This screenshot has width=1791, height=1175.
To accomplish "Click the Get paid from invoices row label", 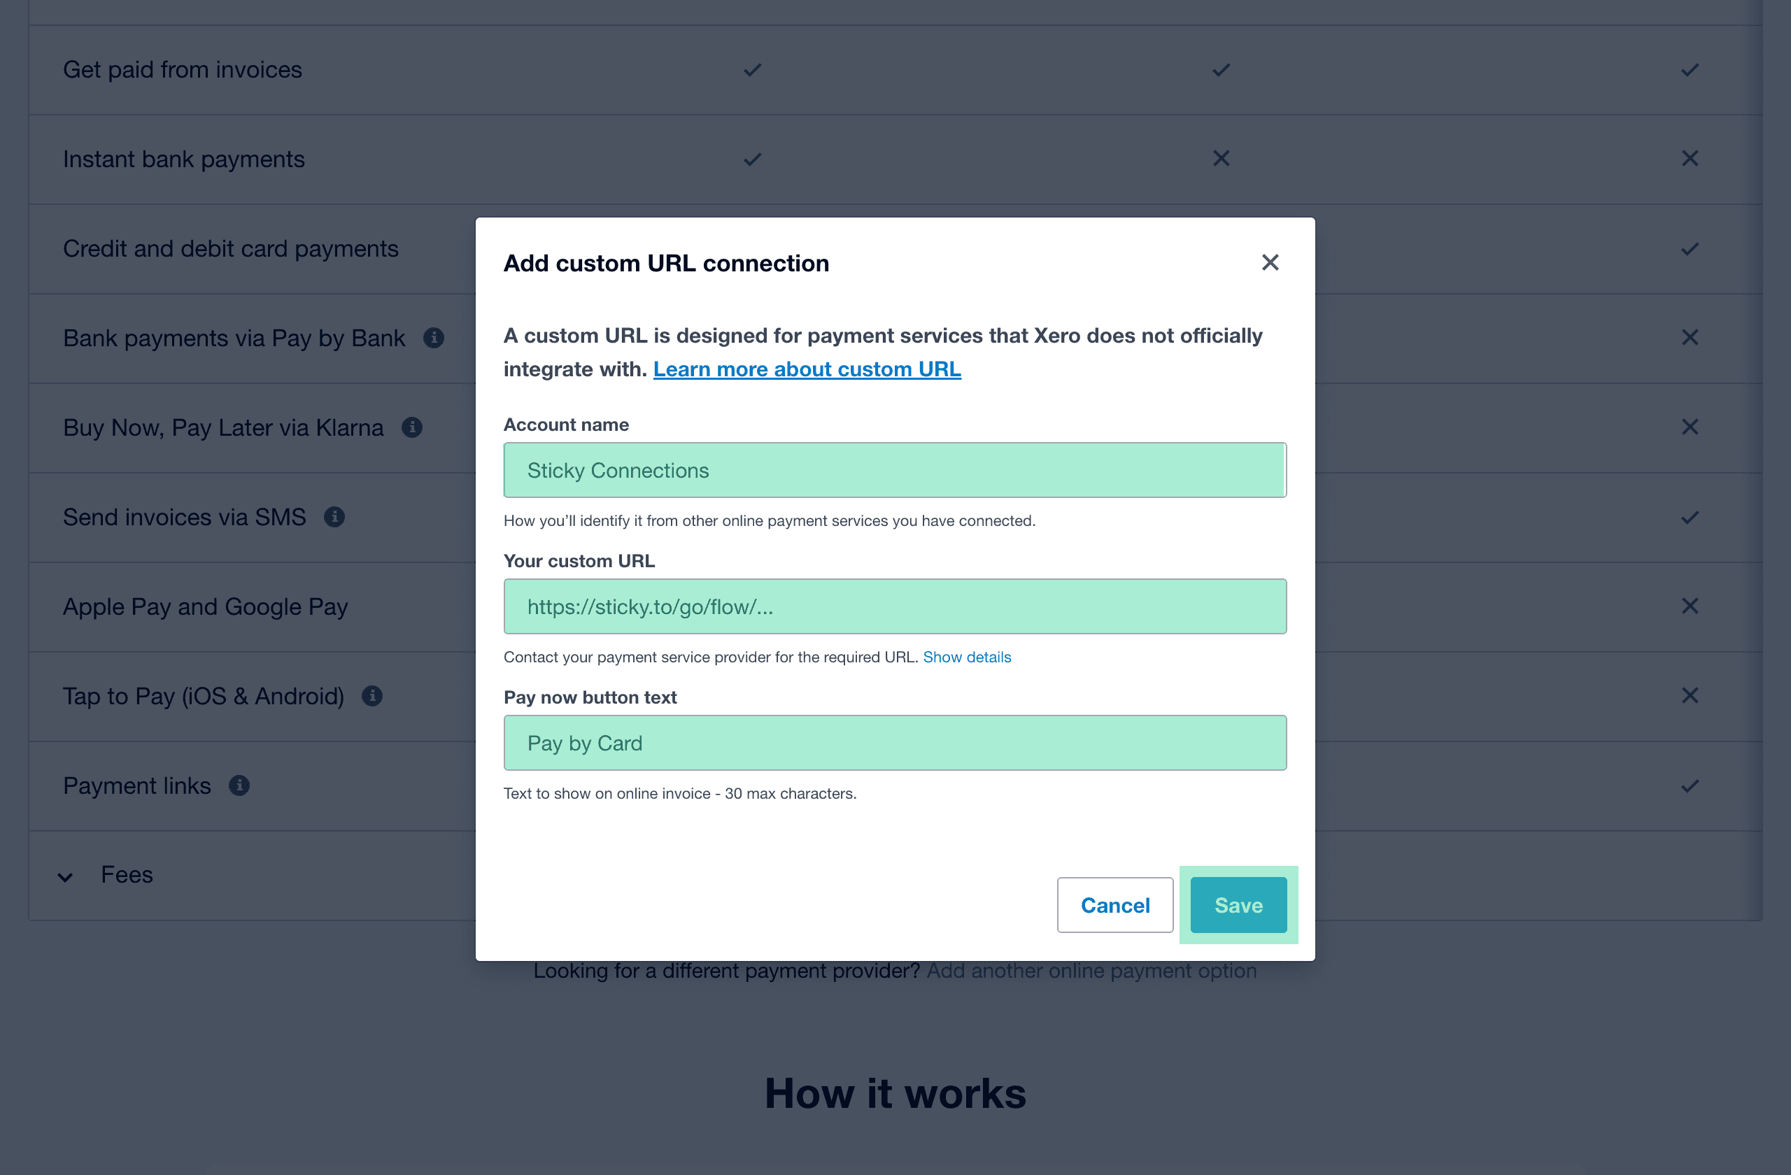I will click(182, 70).
